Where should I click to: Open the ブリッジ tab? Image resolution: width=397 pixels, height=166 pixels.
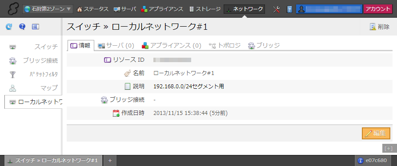click(x=264, y=45)
